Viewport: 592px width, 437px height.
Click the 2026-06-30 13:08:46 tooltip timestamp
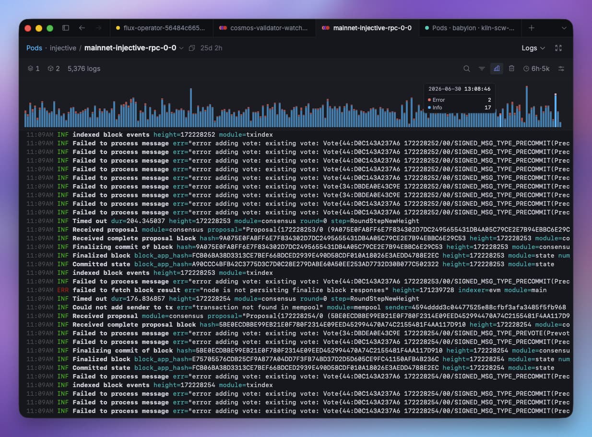click(460, 89)
